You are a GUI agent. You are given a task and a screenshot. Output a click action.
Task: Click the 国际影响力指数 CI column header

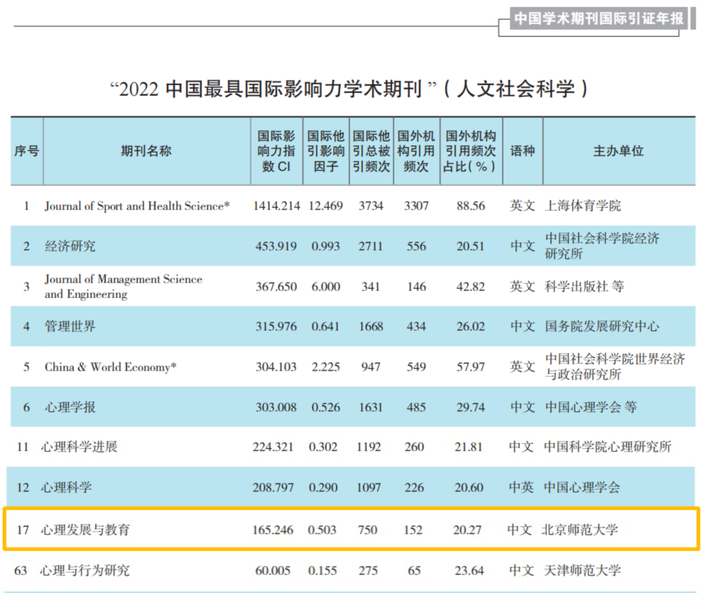(x=276, y=151)
